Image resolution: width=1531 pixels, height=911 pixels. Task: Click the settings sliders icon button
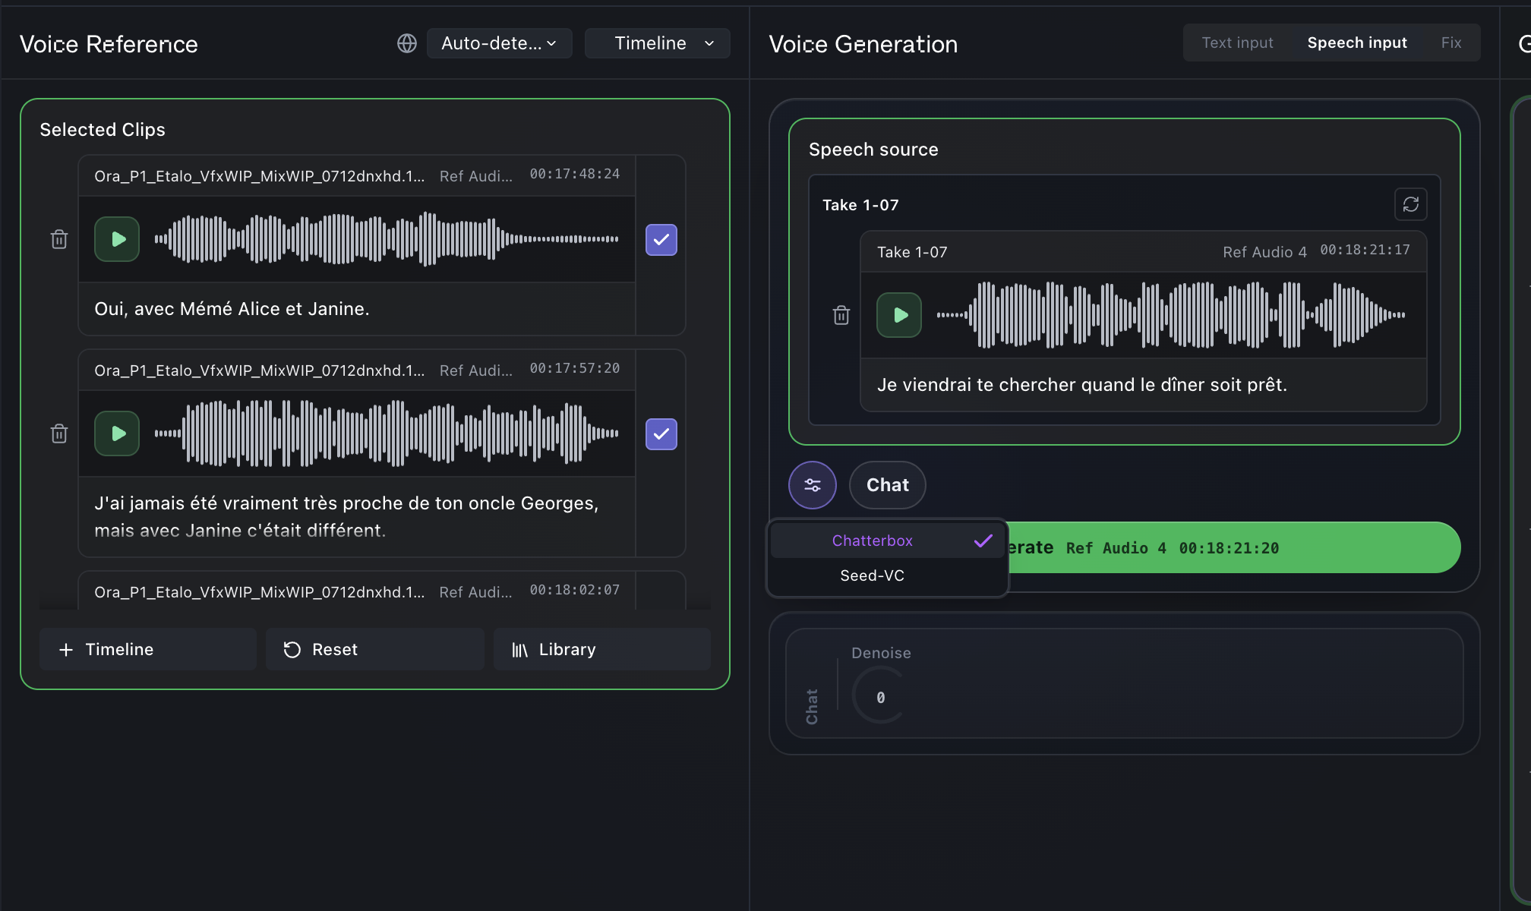point(813,485)
